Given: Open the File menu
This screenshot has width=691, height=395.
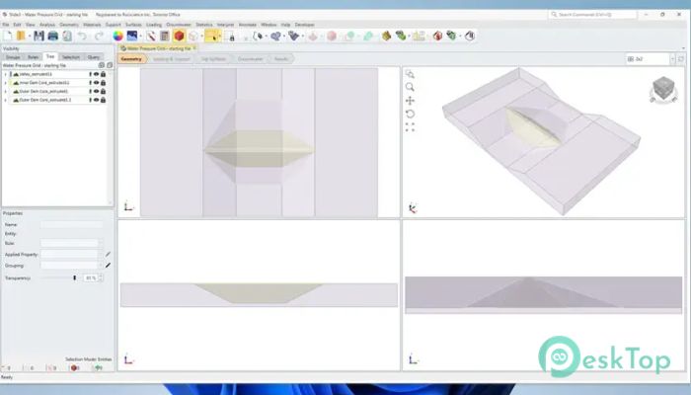Looking at the screenshot, I should tap(5, 25).
